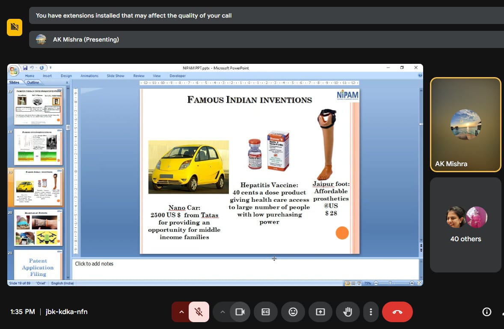
Task: Click the English (India) language indicator
Action: click(x=62, y=283)
